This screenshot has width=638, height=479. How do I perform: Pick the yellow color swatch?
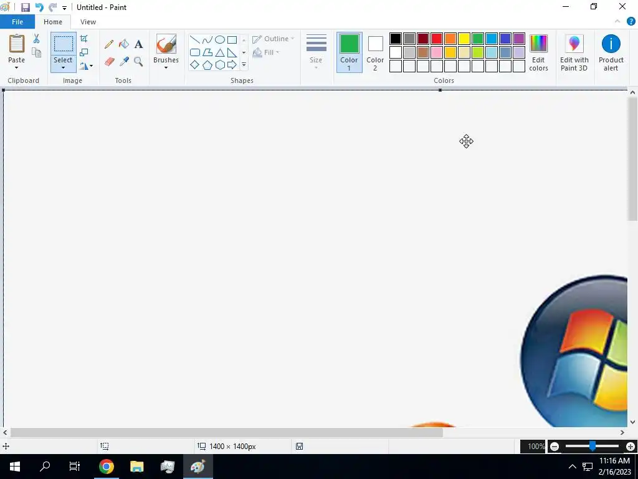(464, 39)
